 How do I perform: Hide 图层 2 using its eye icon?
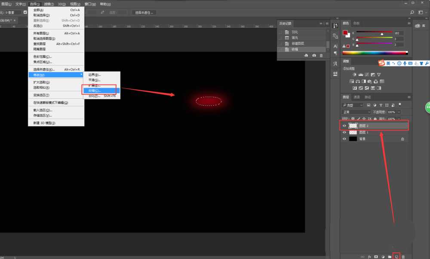coord(344,126)
